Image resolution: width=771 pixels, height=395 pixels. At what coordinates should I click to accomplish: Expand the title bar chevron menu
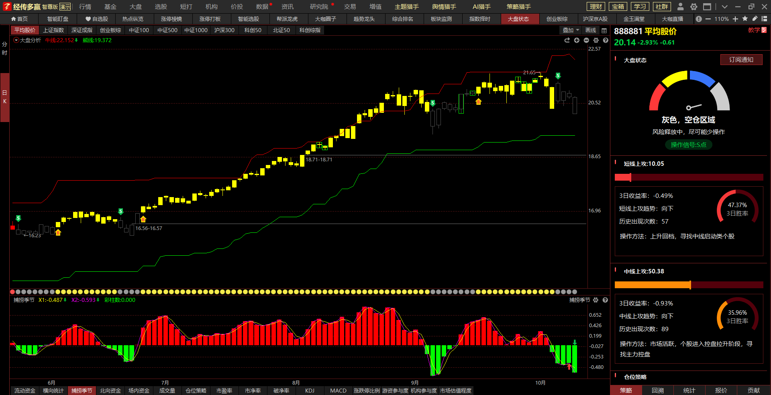click(724, 6)
